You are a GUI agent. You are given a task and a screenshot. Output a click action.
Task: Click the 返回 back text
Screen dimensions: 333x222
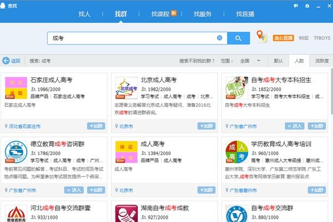[x=16, y=61]
